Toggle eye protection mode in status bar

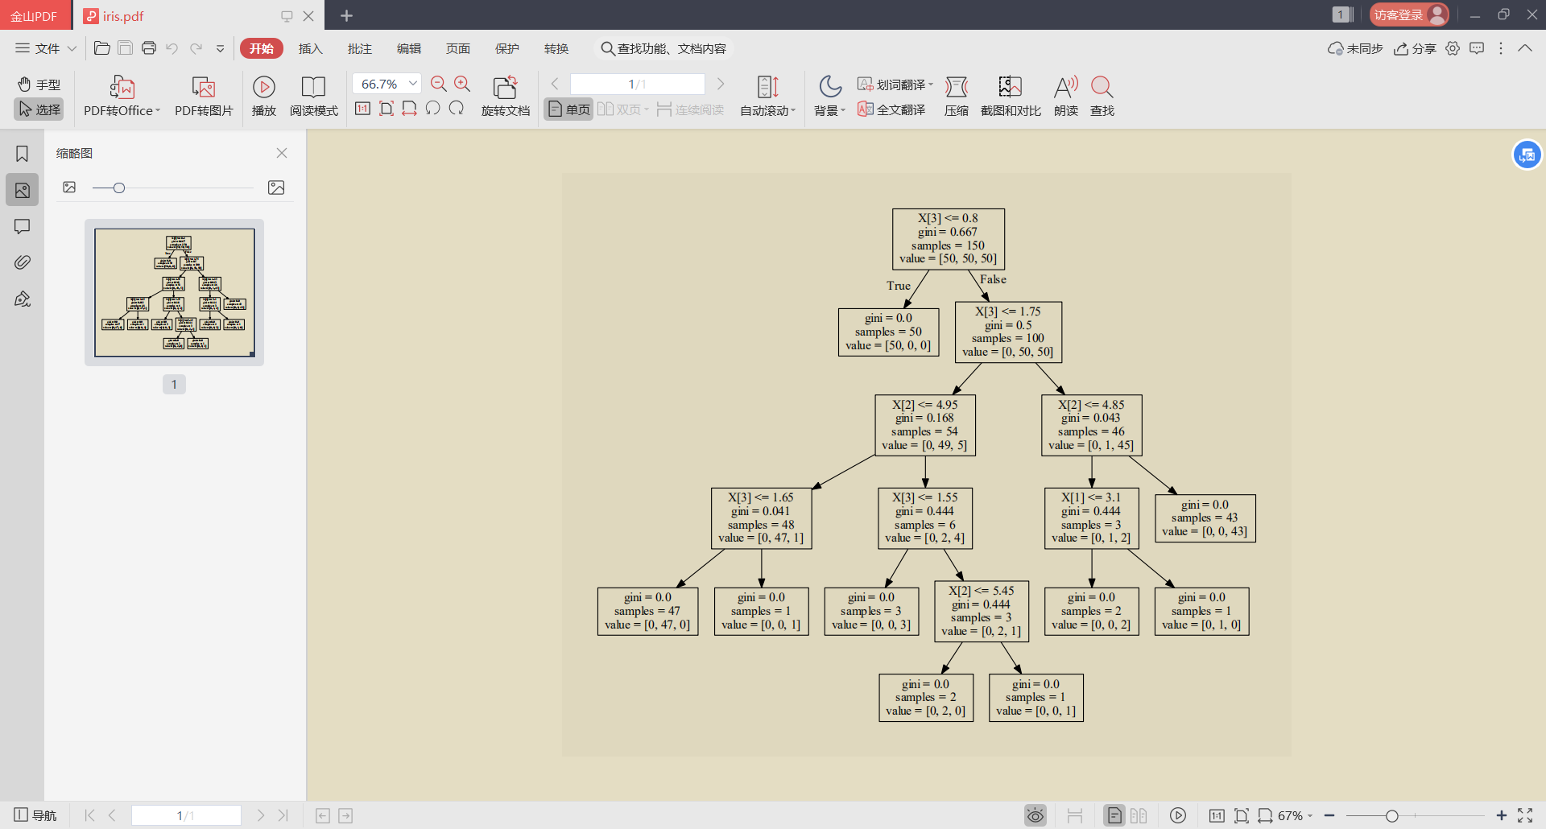(1035, 815)
